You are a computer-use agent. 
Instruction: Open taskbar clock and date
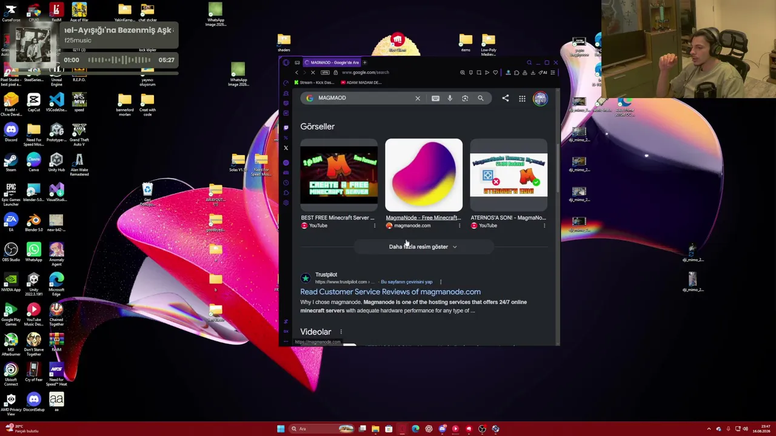[x=761, y=429]
